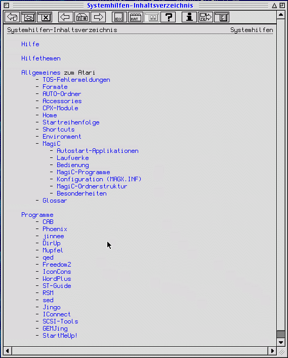Open the Formate topic
Screen dimensions: 288x358
click(x=55, y=87)
